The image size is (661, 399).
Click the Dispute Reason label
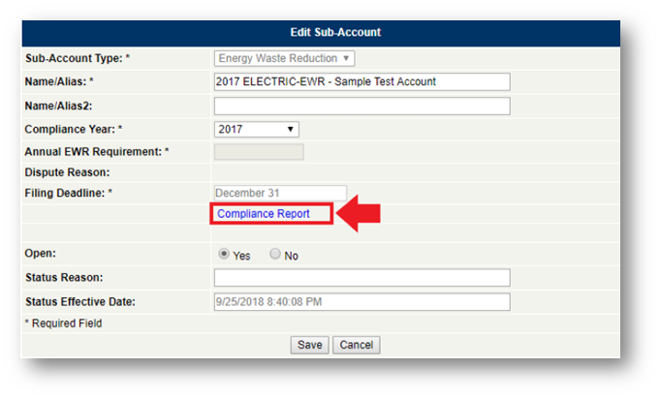coord(66,172)
